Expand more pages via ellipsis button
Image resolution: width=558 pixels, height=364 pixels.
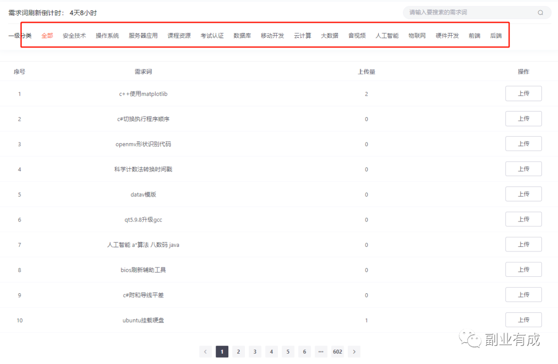coord(321,352)
